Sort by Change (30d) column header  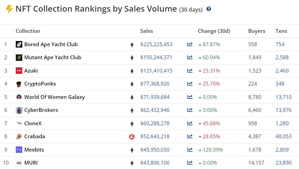[x=214, y=31]
